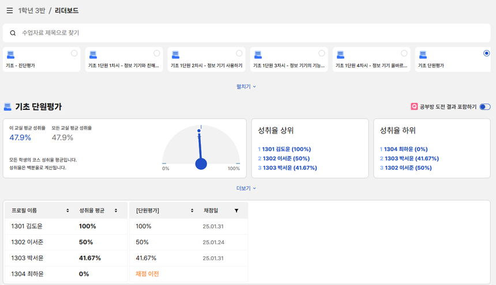Click the 기초 - 진단평가 card icon

click(10, 55)
